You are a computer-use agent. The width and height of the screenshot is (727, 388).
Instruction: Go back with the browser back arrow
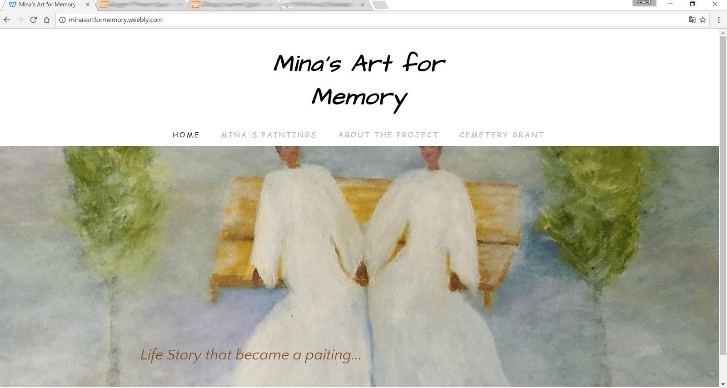7,20
